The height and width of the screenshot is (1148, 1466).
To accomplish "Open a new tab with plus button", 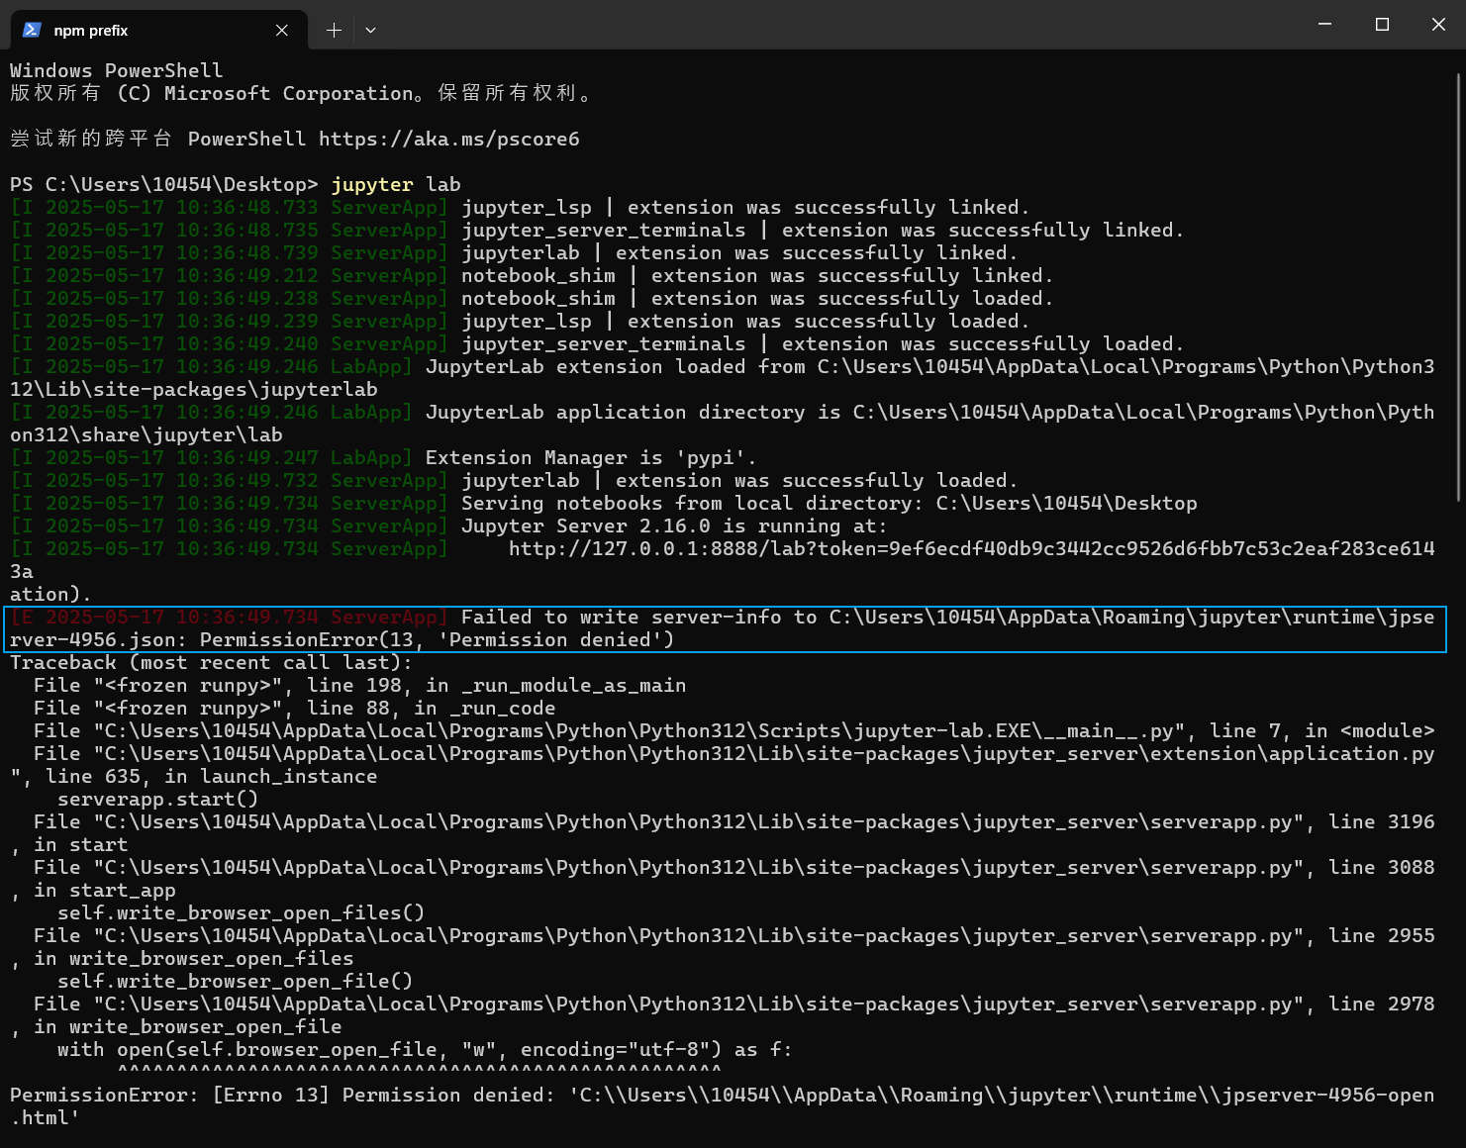I will tap(334, 31).
